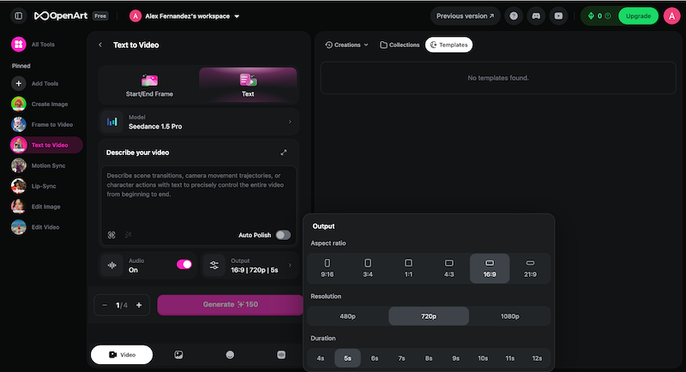Expand the prompt box with diagonal arrows icon
Image resolution: width=686 pixels, height=372 pixels.
tap(284, 152)
